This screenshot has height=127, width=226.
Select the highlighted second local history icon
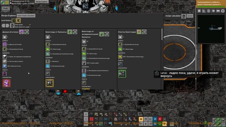[18, 20]
